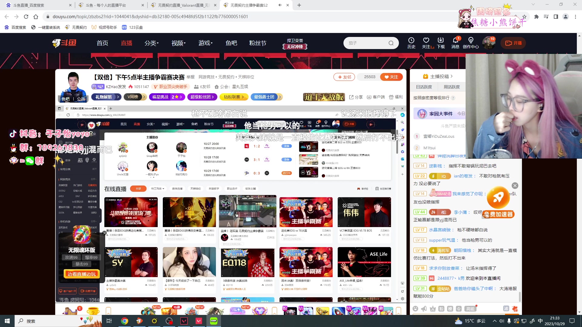Click the 粉 fan badge icon
The image size is (582, 327).
point(441,309)
